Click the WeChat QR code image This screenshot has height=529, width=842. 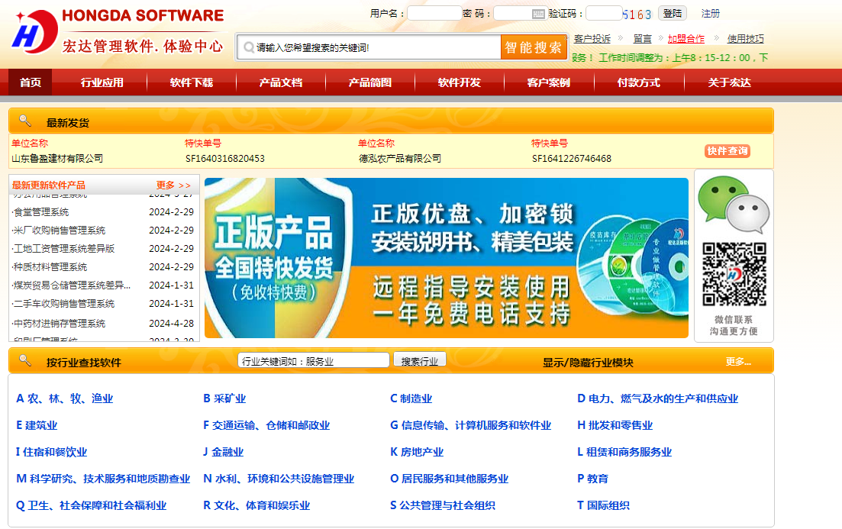[734, 274]
